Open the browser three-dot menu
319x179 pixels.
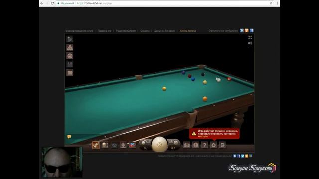(277, 3)
